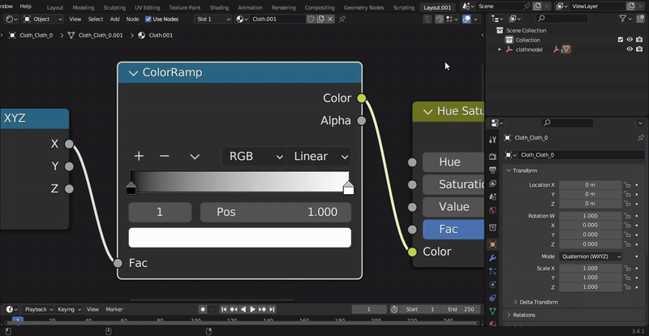Uncheck the Use Nodes checkbox
Screen dimensions: 649x336
(148, 19)
